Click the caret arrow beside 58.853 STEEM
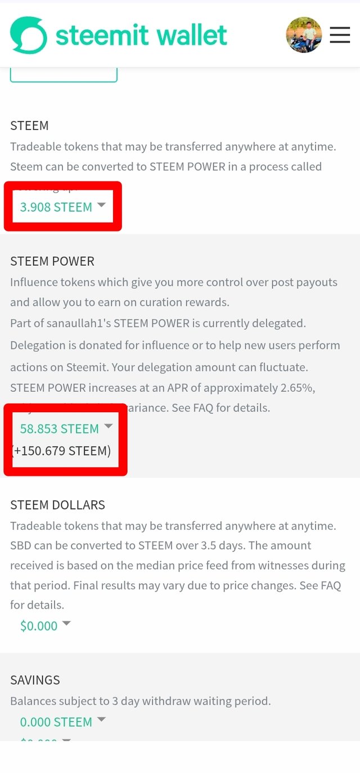This screenshot has height=773, width=360. [x=109, y=427]
